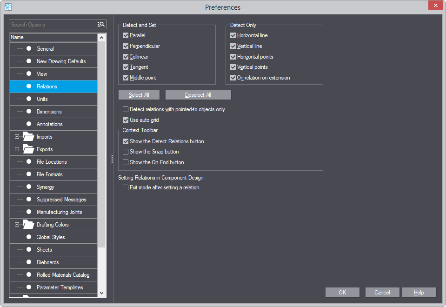Open the View preferences page
Screen dimensions: 446x307
click(x=53, y=73)
